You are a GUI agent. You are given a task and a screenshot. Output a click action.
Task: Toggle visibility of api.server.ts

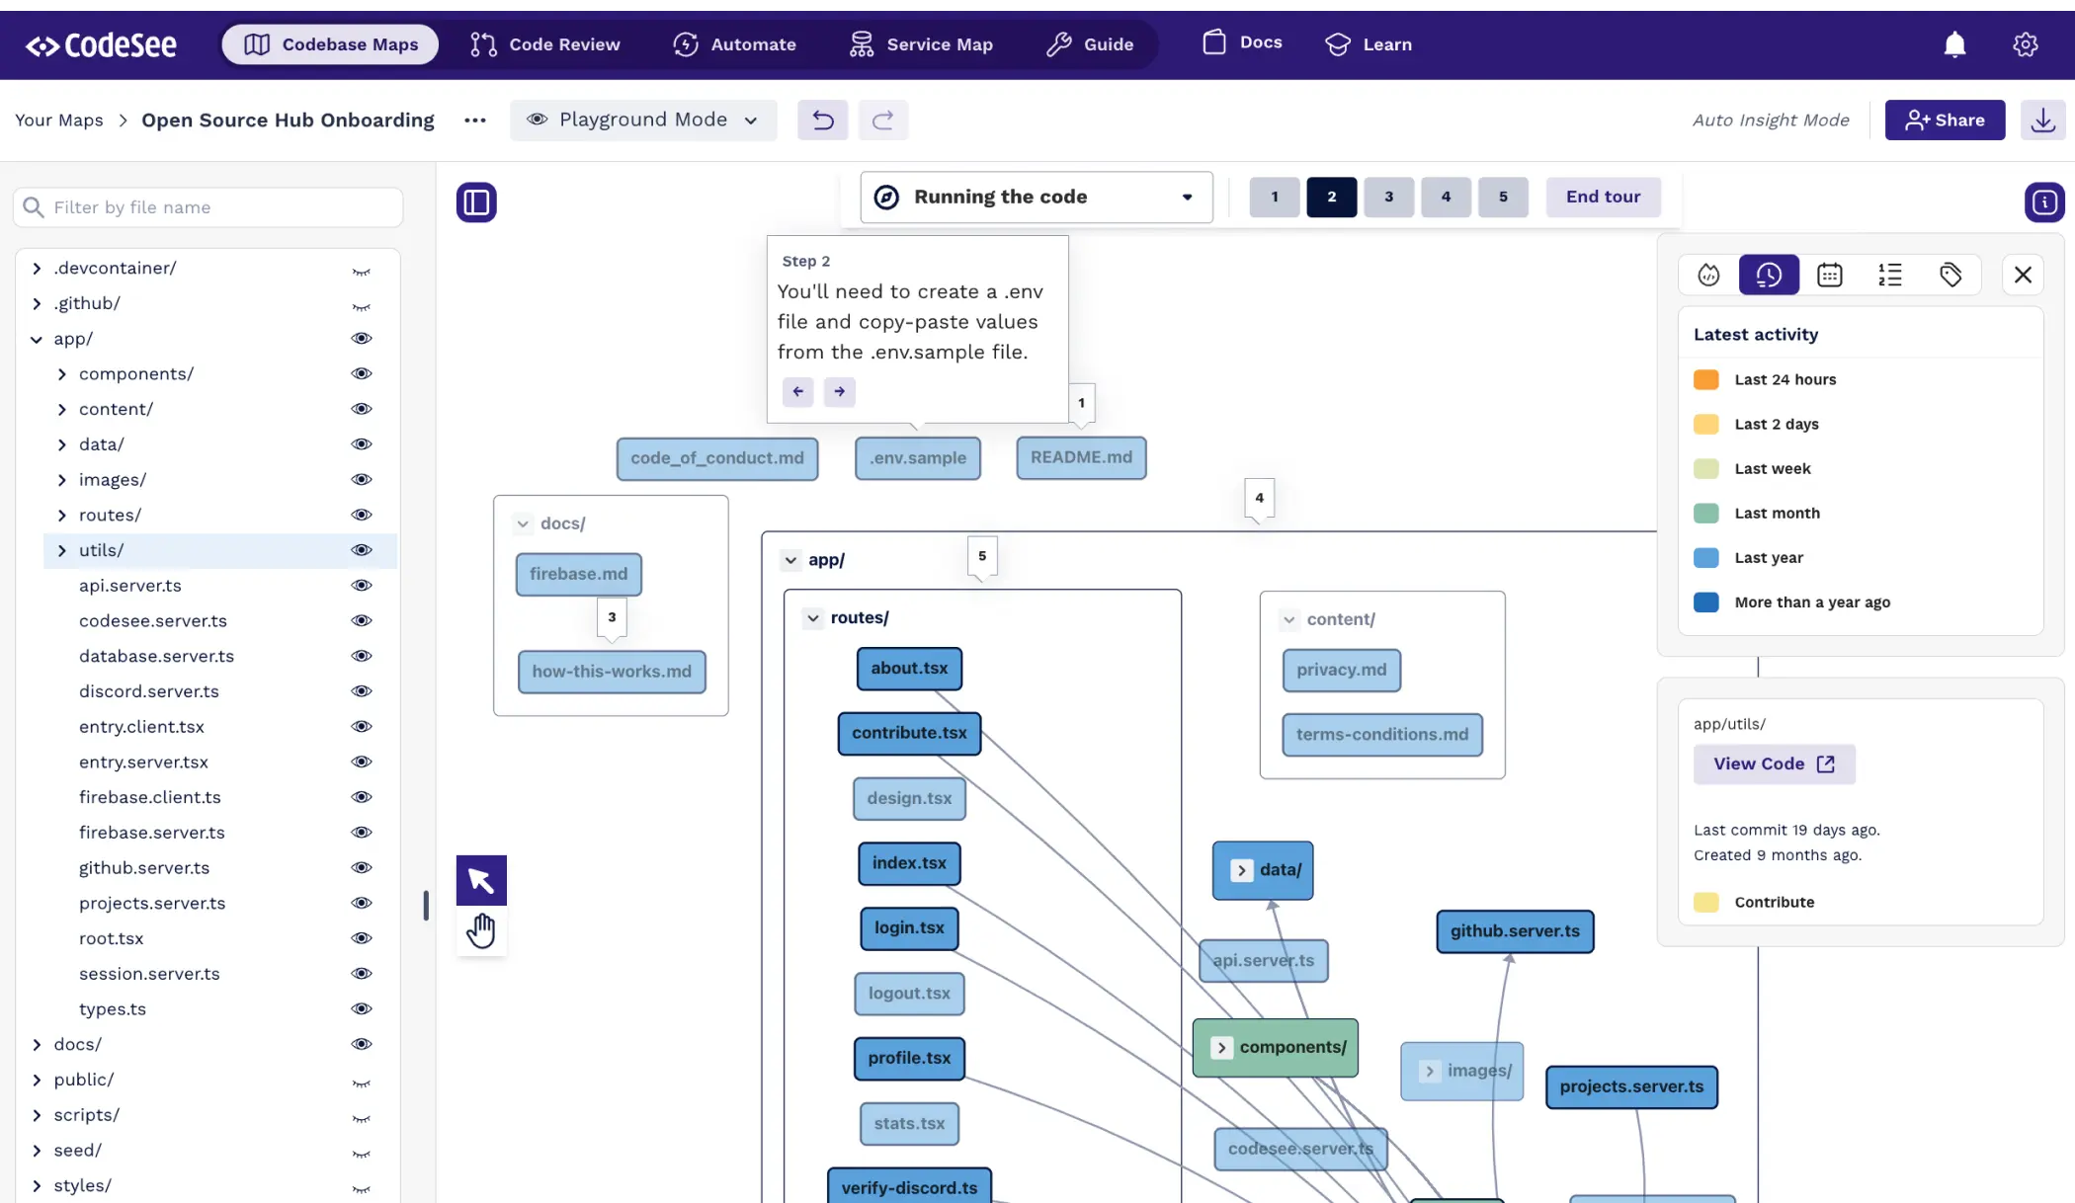click(x=361, y=585)
